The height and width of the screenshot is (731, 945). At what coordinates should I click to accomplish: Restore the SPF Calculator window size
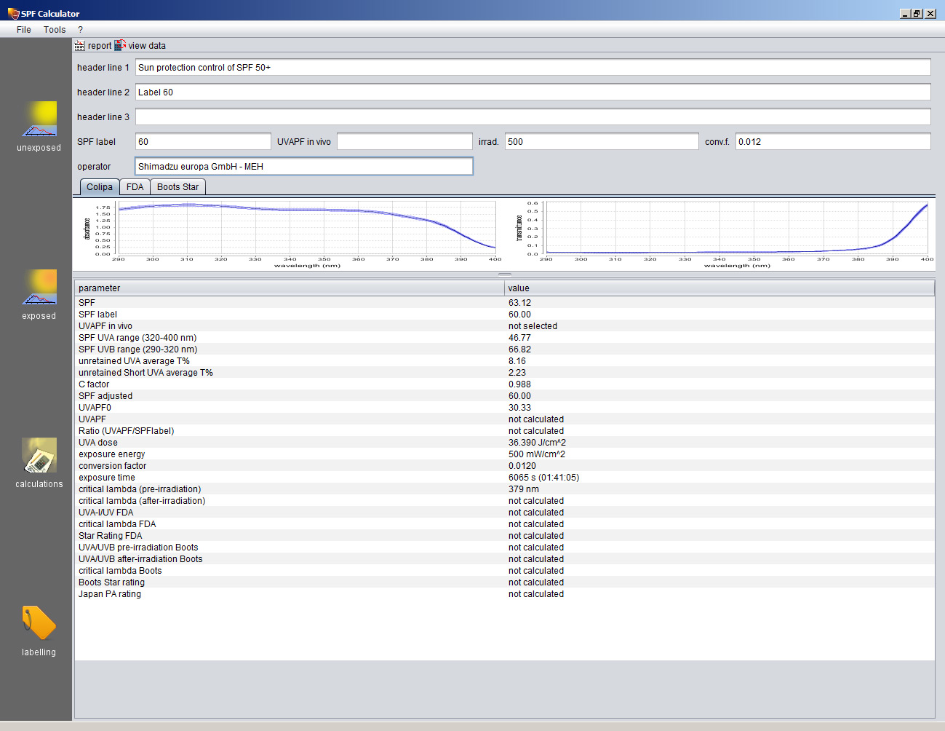click(917, 13)
